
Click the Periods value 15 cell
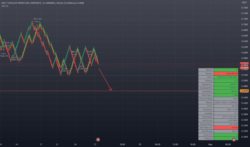(226, 70)
